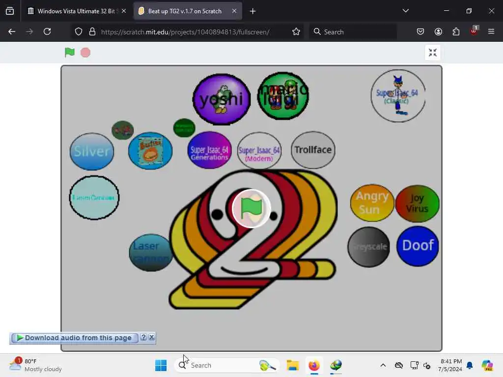Switch to Windows Vista Ultimate 32 Bit tab
This screenshot has width=503, height=377.
76,11
